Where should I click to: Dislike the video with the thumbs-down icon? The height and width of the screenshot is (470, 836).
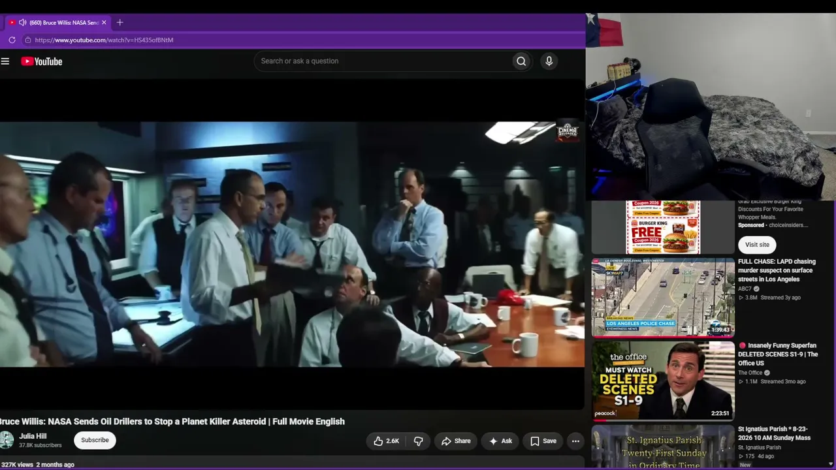point(419,441)
